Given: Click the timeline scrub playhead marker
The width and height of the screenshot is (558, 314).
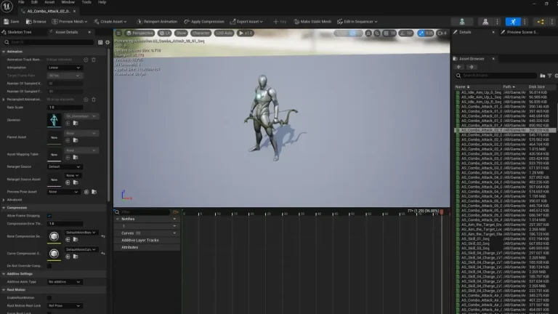Looking at the screenshot, I should [442, 212].
